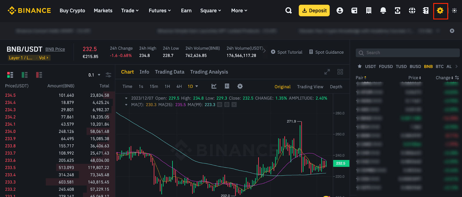The height and width of the screenshot is (197, 462).
Task: Sort market list by Price
Action: [415, 78]
